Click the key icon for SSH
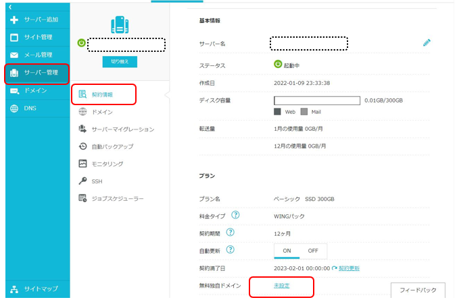Image resolution: width=457 pixels, height=304 pixels. (x=82, y=181)
